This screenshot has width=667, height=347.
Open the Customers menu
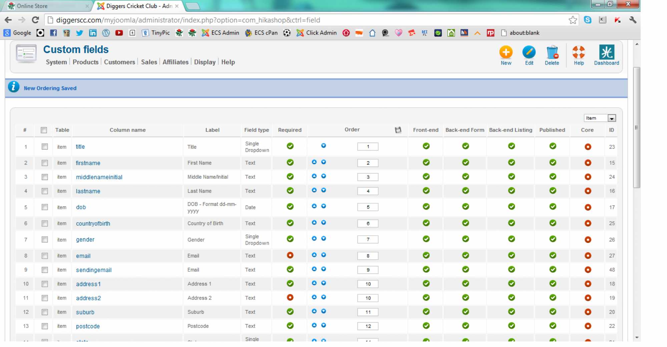119,62
